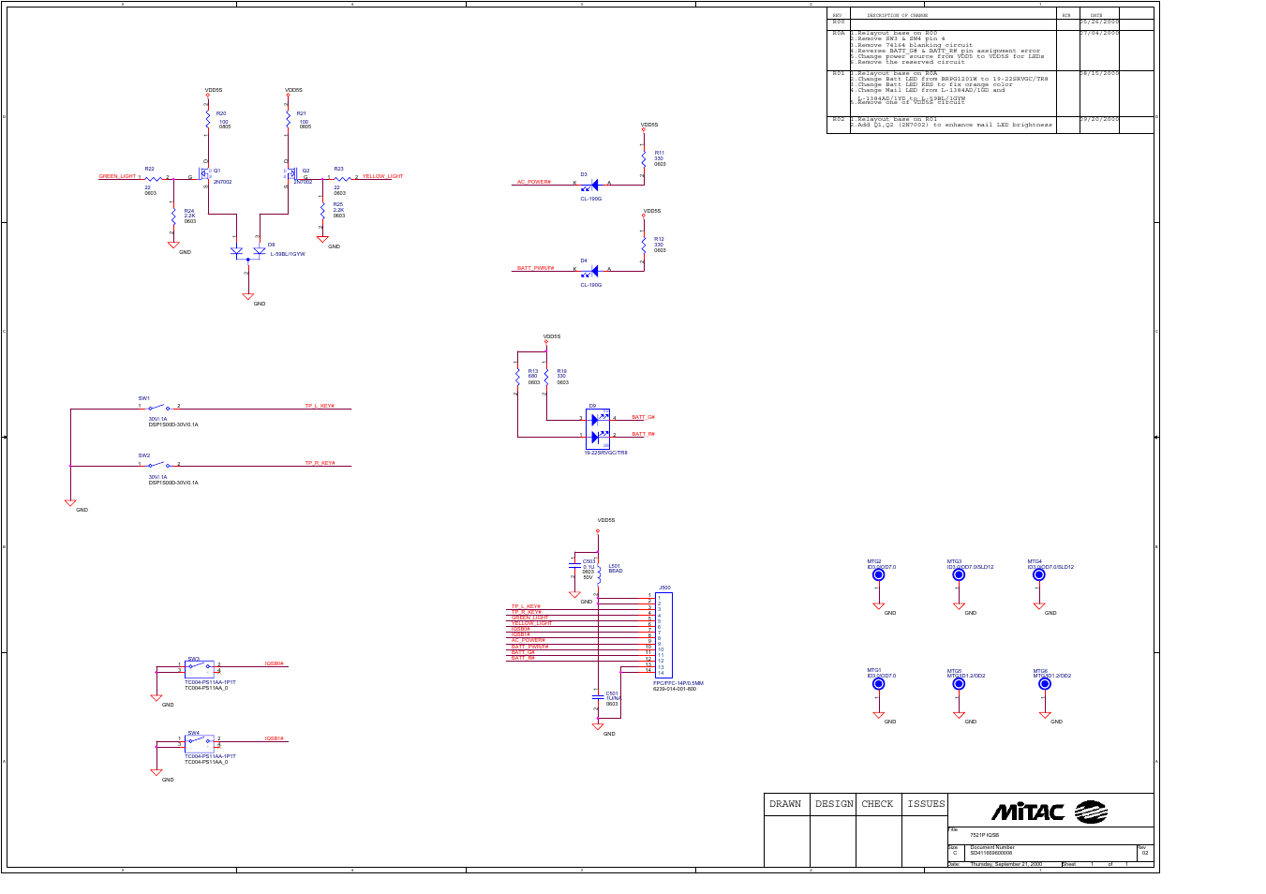Click the DESIGN title block cell
This screenshot has width=1266, height=894.
833,804
